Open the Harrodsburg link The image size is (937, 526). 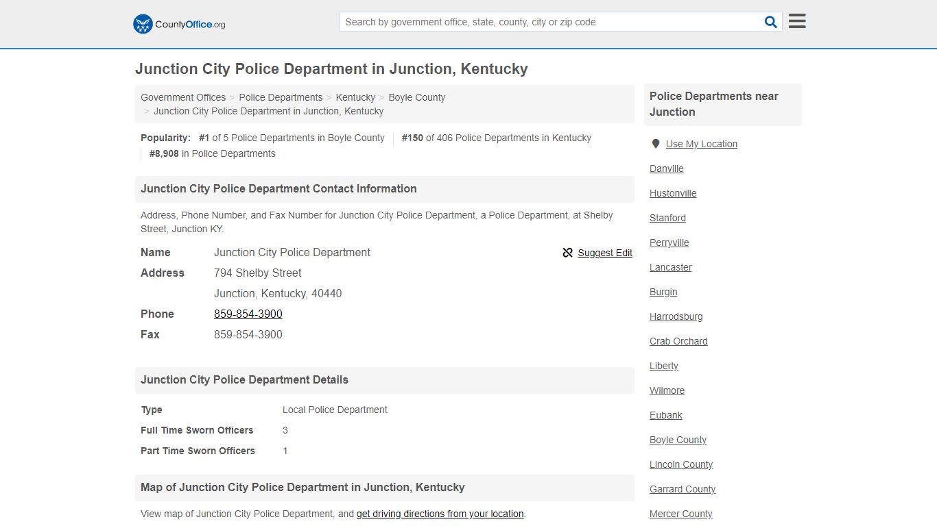pos(676,316)
